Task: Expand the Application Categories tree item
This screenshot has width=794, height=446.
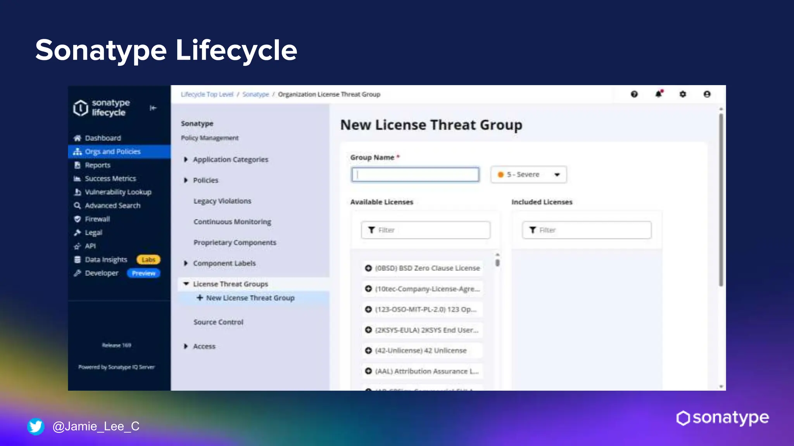Action: click(186, 160)
